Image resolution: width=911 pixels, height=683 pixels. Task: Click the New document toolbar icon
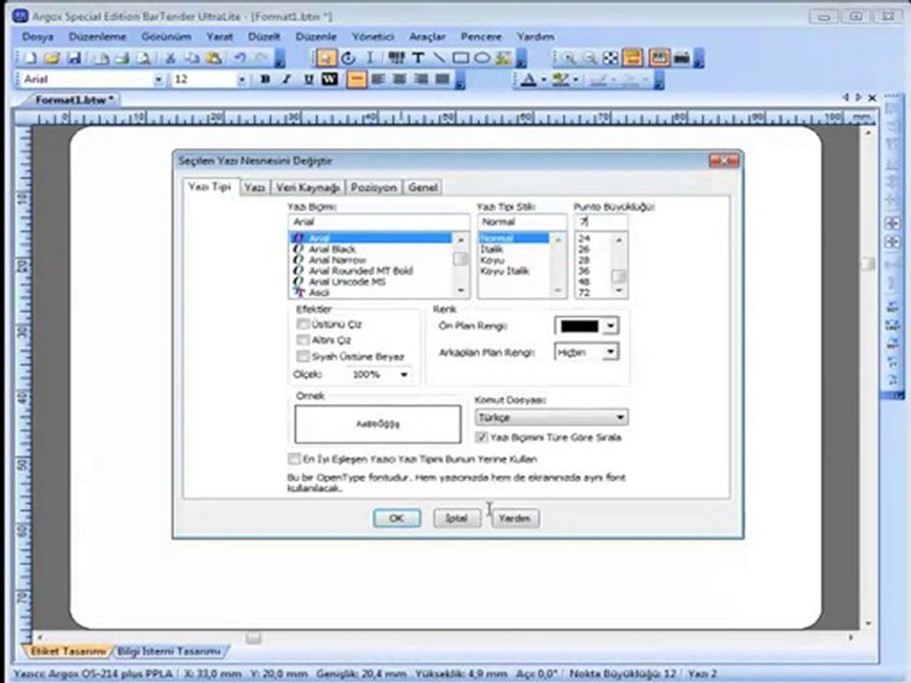tap(30, 59)
